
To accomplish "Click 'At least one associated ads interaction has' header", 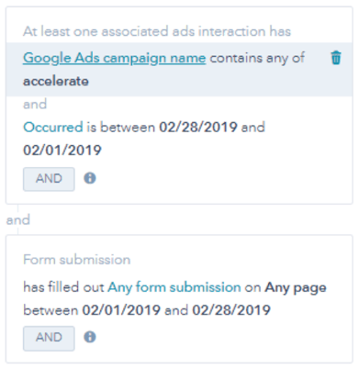I will [157, 31].
